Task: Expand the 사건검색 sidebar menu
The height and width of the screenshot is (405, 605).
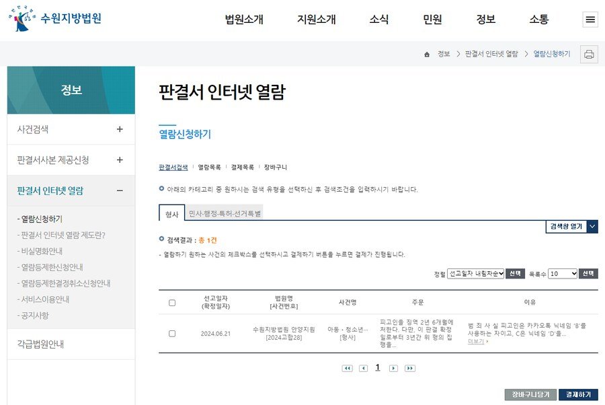Action: (x=120, y=129)
